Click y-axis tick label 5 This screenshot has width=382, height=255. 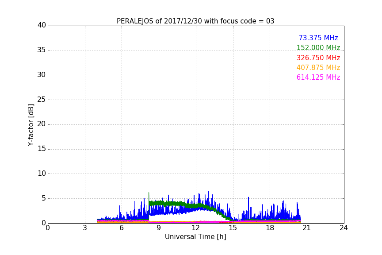pos(44,198)
